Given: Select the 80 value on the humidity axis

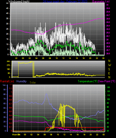Looking at the screenshot, I should 4,94.
